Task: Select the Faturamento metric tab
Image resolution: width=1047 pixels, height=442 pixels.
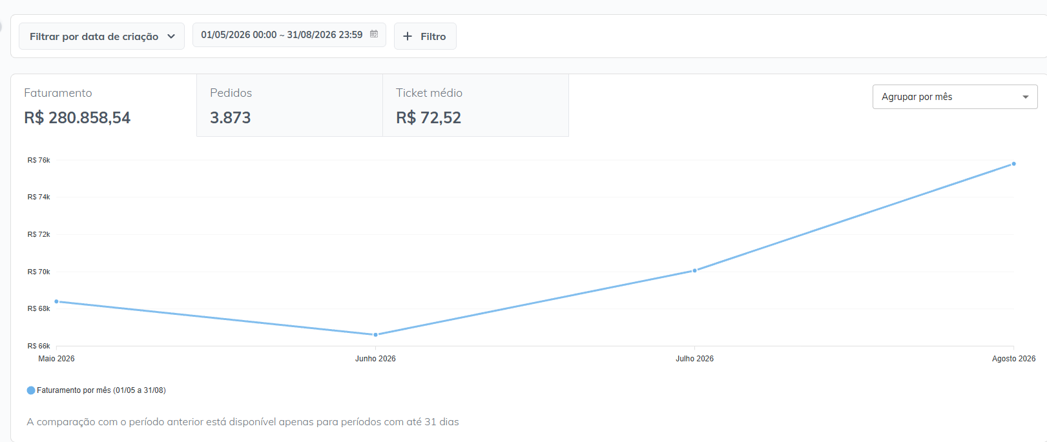Action: tap(103, 105)
